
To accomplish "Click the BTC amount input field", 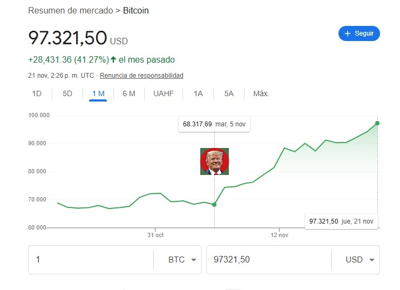I will [x=92, y=260].
